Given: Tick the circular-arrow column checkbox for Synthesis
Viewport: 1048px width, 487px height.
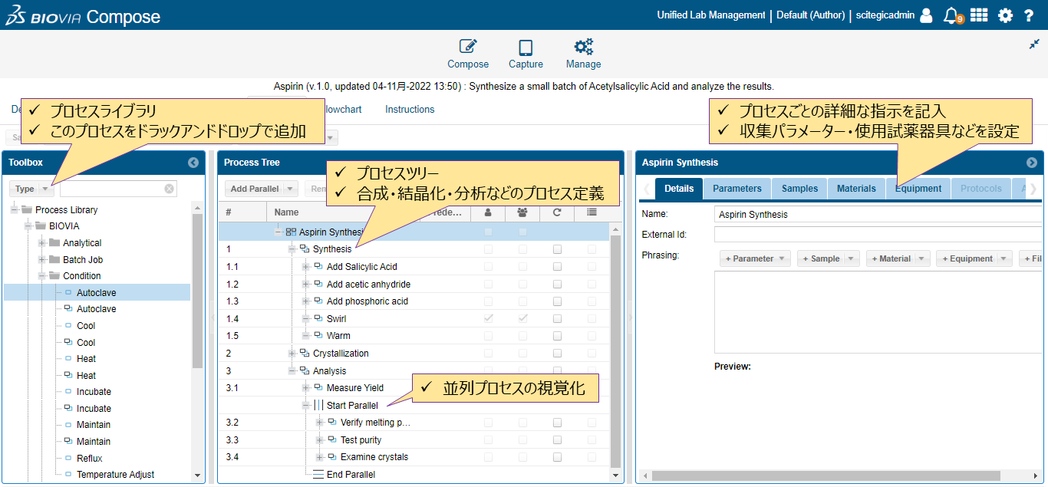Looking at the screenshot, I should 557,249.
